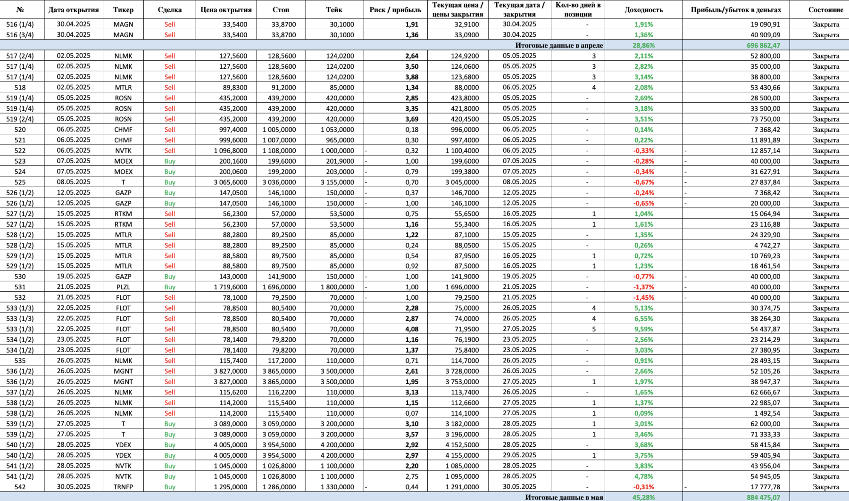Click the stop value 117,2000

pyautogui.click(x=281, y=361)
